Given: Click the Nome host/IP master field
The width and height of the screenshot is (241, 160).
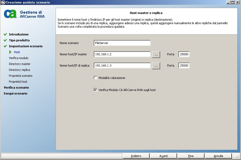Looking at the screenshot, I should [x=122, y=54].
